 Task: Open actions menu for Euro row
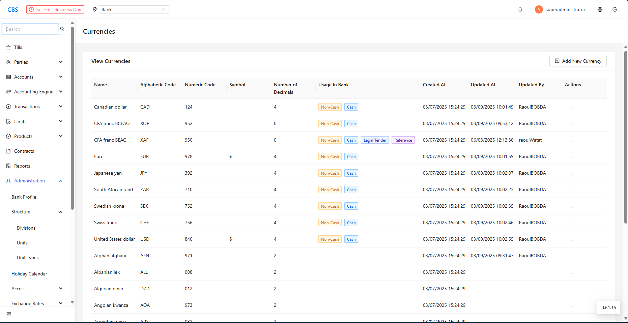coord(572,157)
